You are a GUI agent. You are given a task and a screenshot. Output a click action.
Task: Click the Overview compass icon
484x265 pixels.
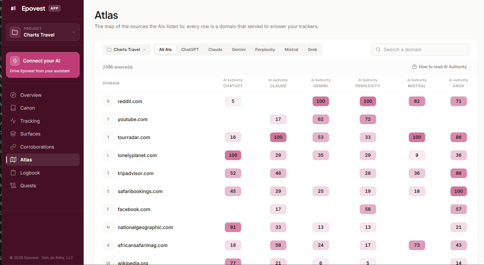point(13,95)
